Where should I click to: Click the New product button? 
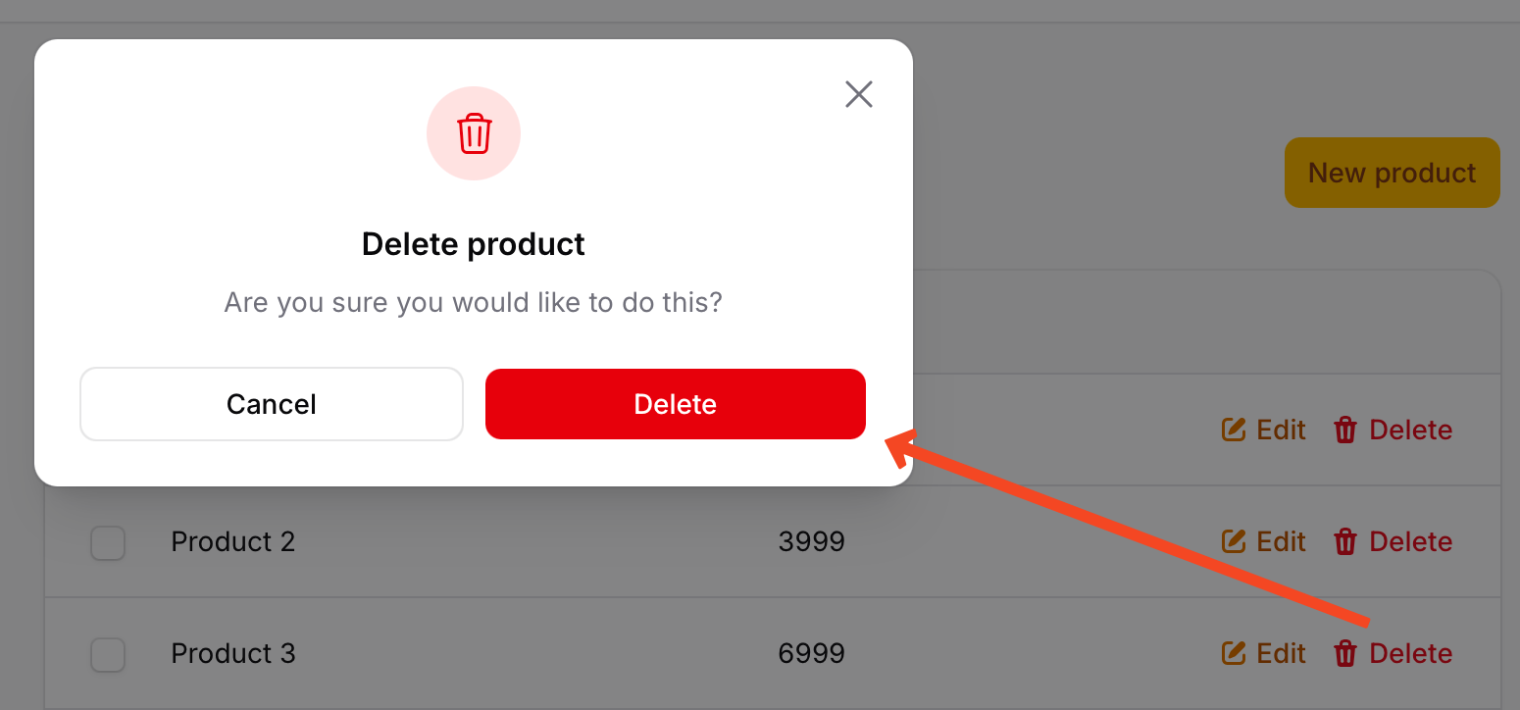coord(1393,173)
